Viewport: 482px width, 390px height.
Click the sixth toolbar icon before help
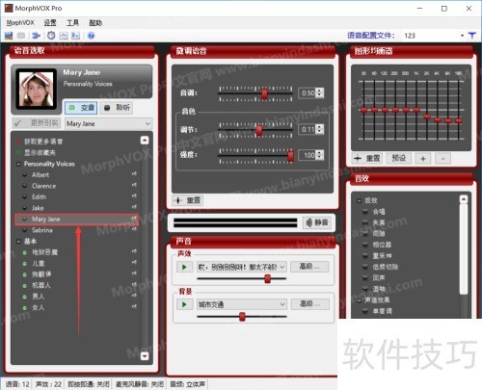coord(76,36)
